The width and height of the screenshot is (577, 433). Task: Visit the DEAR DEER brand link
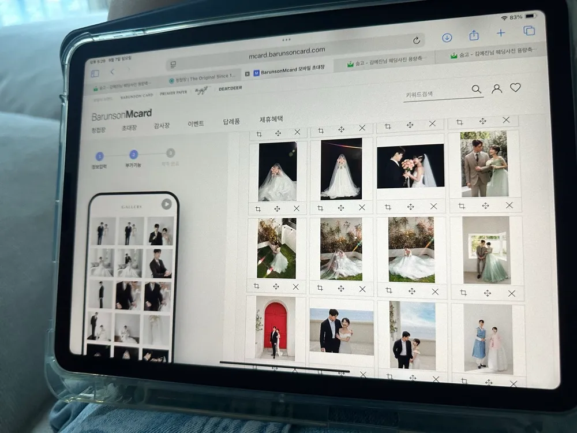230,89
